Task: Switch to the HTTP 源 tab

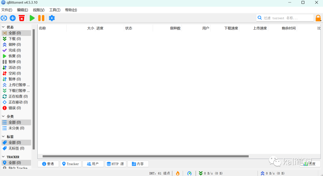Action: pyautogui.click(x=115, y=164)
